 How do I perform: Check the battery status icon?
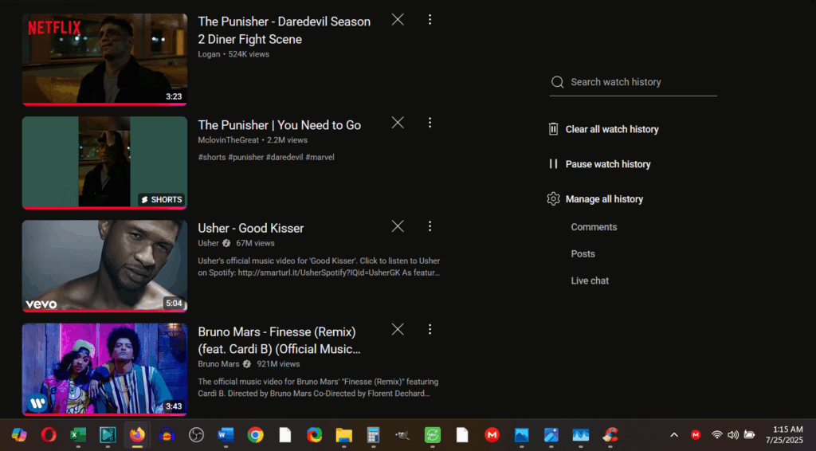coord(749,435)
